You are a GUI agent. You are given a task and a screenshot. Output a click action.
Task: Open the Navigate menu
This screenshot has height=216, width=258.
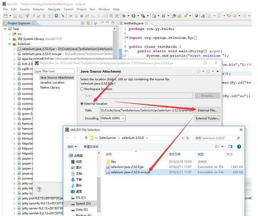54,9
